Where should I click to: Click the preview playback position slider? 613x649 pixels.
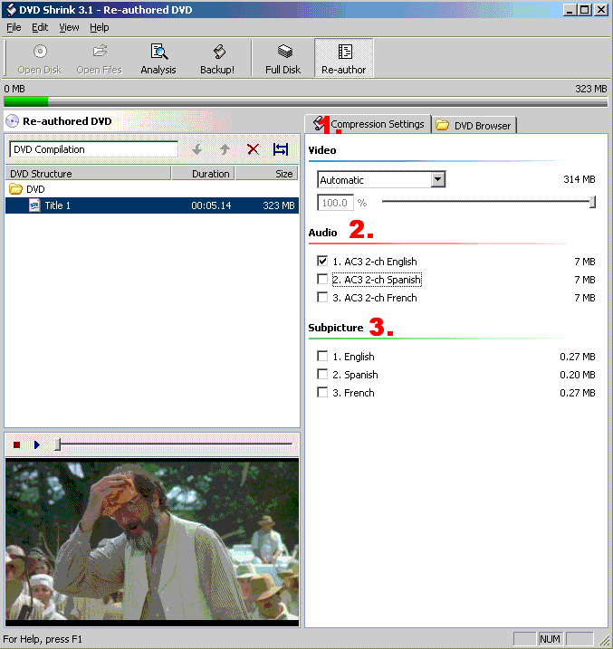[x=58, y=444]
